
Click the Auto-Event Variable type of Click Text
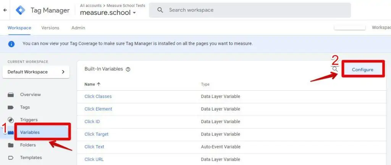pyautogui.click(x=221, y=147)
